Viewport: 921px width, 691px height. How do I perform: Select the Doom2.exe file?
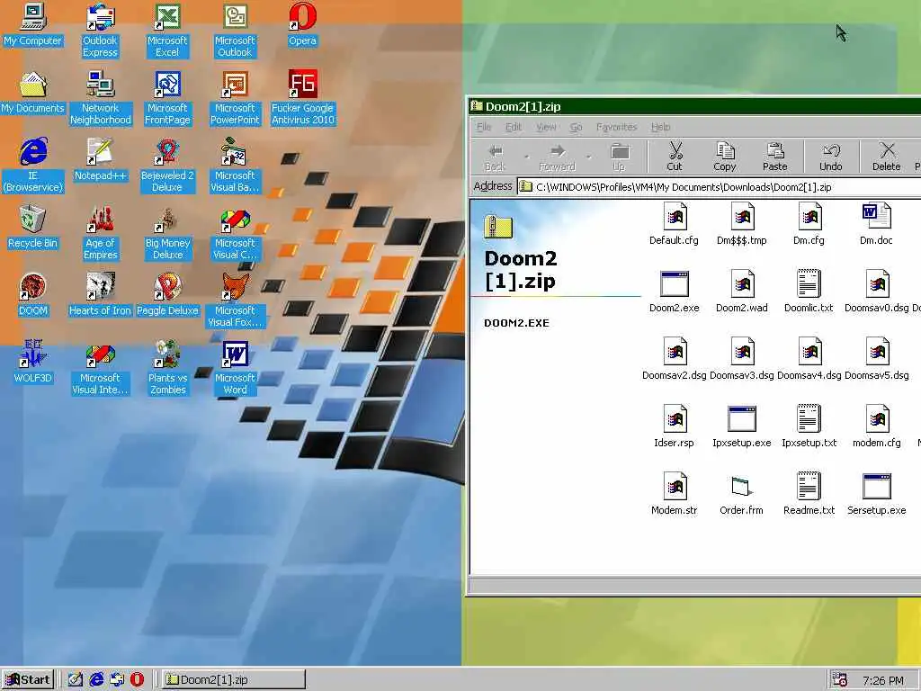(674, 291)
